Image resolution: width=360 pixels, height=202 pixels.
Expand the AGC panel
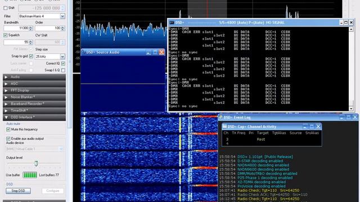click(34, 84)
